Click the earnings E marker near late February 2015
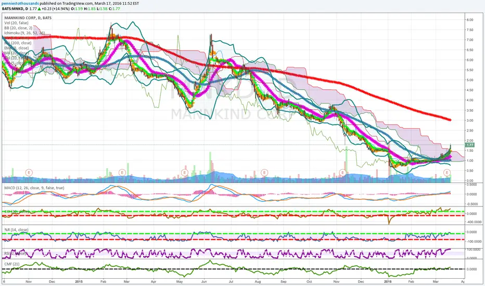The height and width of the screenshot is (286, 485). tap(122, 173)
